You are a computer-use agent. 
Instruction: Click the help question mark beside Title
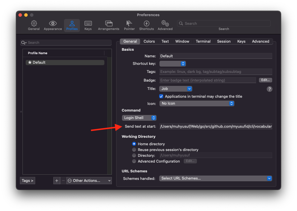[x=270, y=89]
